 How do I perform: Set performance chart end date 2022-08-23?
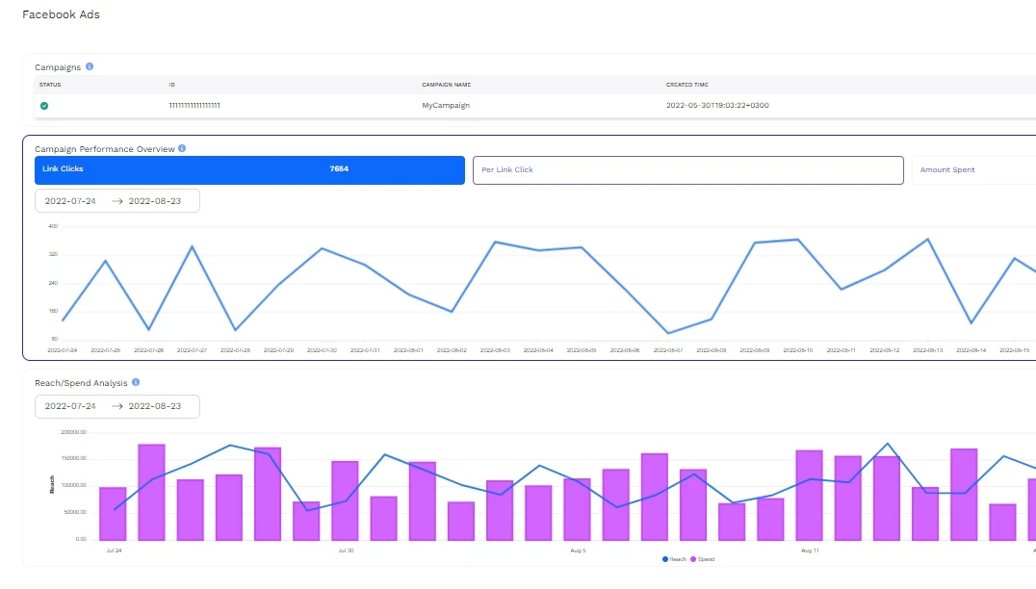tap(155, 201)
